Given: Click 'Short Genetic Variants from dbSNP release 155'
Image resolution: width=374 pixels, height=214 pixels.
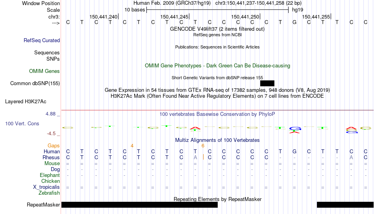Looking at the screenshot, I should (217, 78).
